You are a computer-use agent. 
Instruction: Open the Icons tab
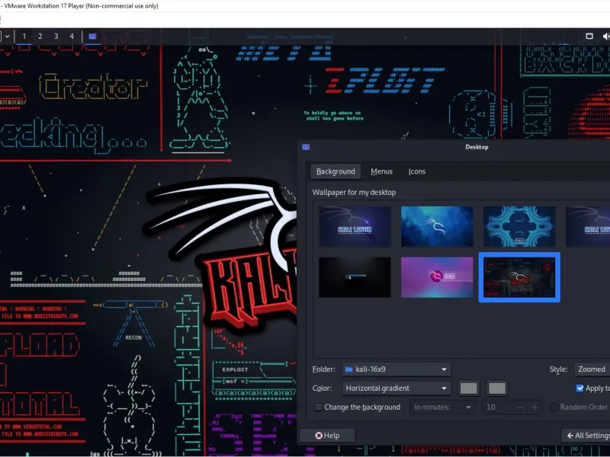tap(416, 171)
